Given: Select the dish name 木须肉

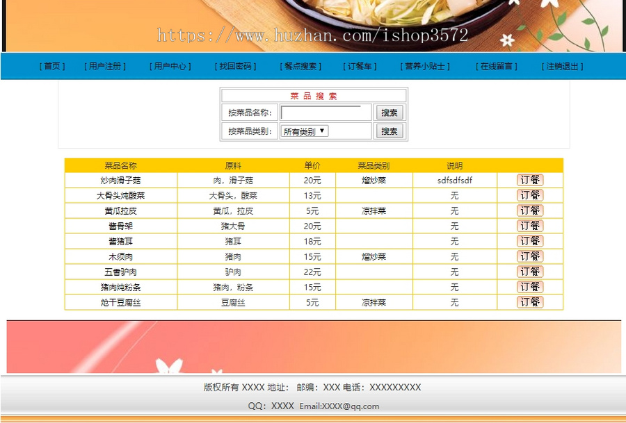Looking at the screenshot, I should 120,257.
